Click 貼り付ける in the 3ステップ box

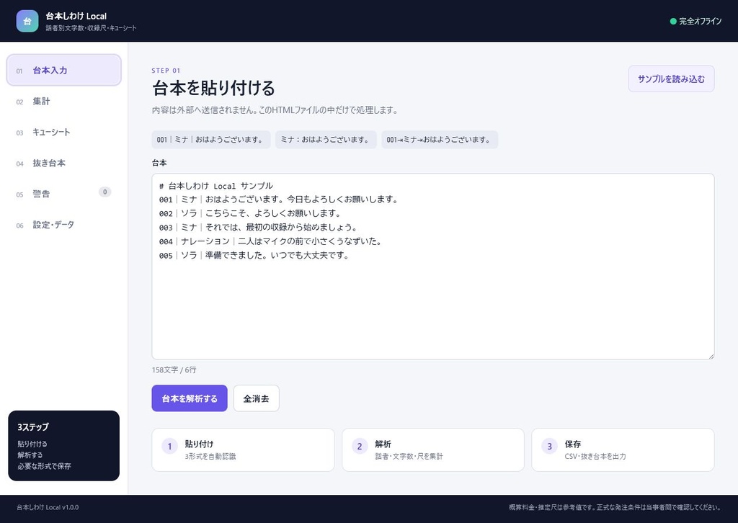[x=32, y=444]
